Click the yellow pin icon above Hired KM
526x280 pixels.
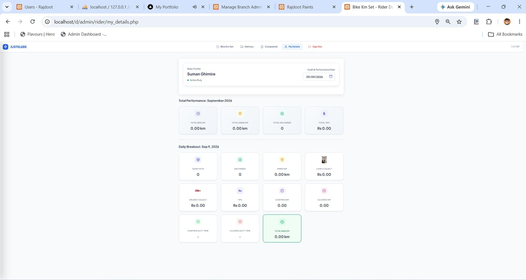tap(282, 160)
